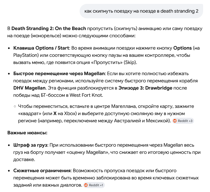Click the "Важные нюансы:" heading
This screenshot has width=210, height=192.
[x=27, y=133]
